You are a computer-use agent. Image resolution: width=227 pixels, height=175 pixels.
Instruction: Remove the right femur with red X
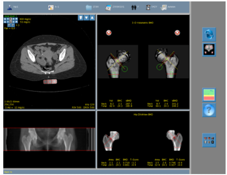point(177,33)
